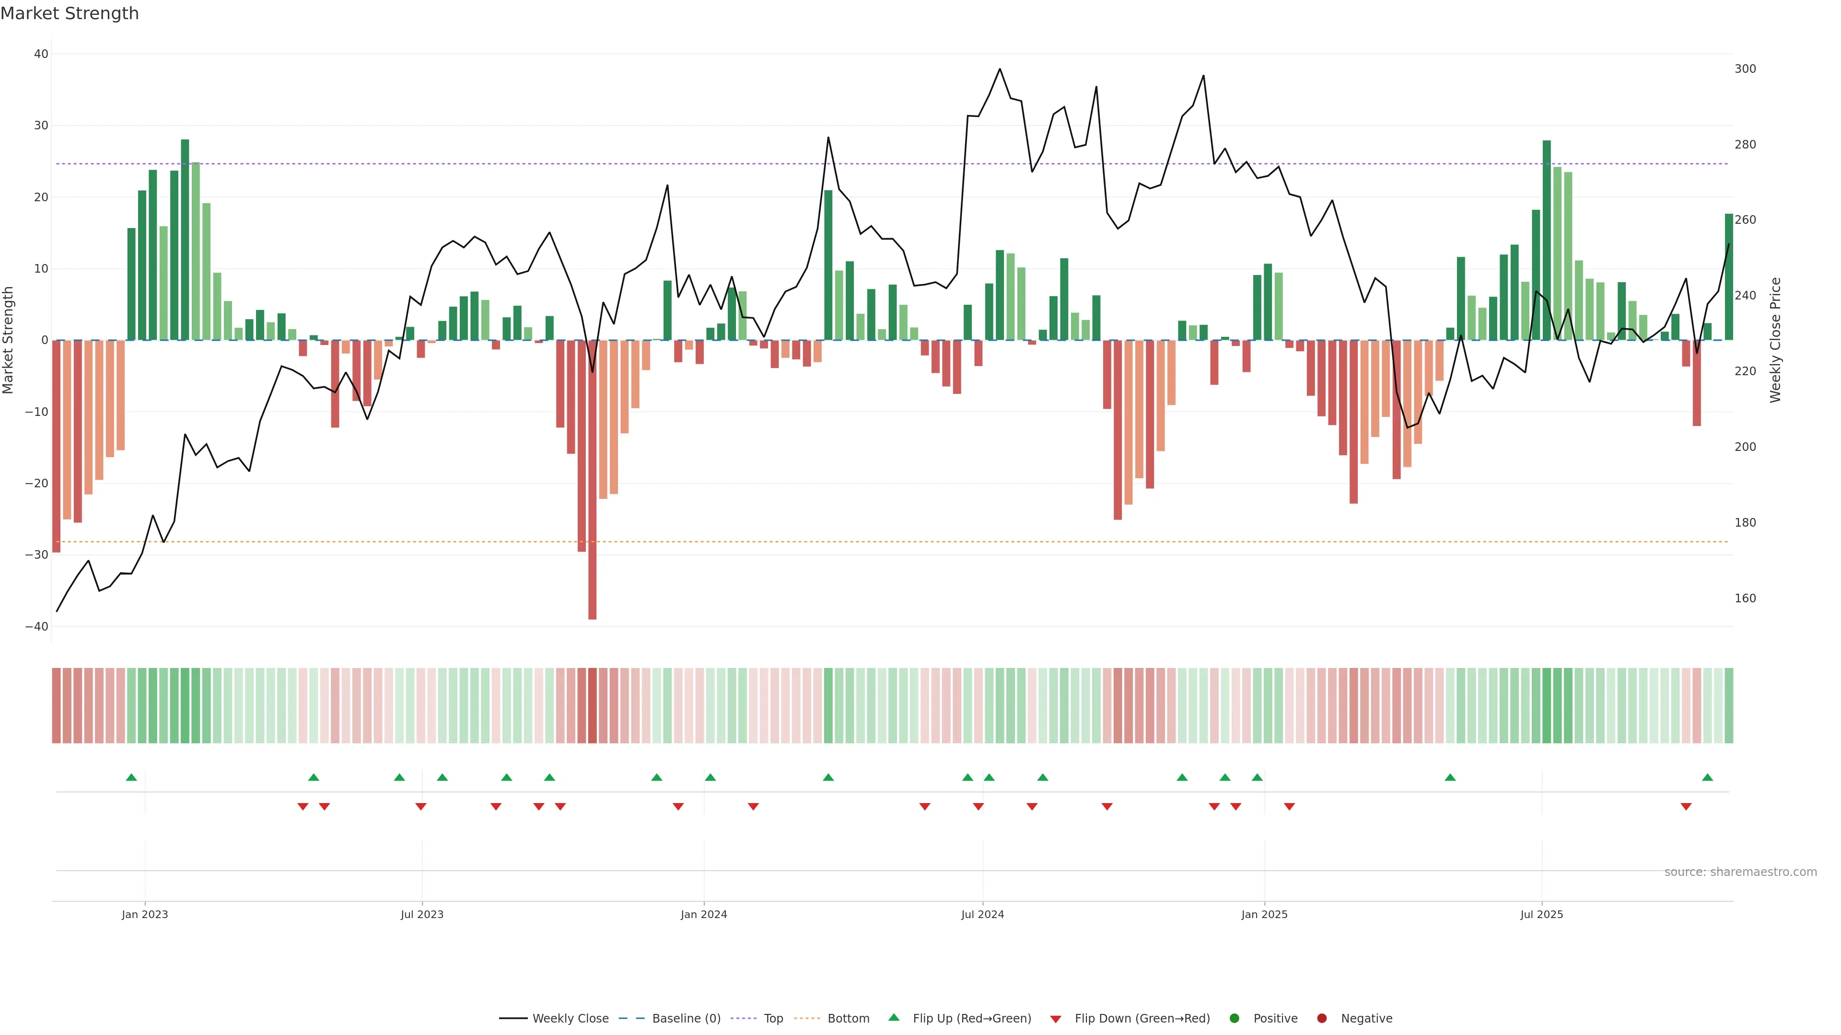Click the Market Strength chart title
The width and height of the screenshot is (1841, 1035).
click(70, 13)
